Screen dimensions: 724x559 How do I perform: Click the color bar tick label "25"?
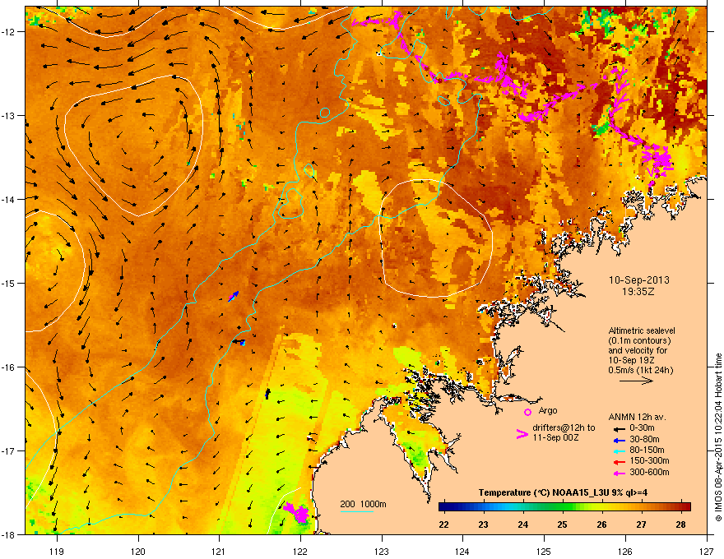pos(562,524)
